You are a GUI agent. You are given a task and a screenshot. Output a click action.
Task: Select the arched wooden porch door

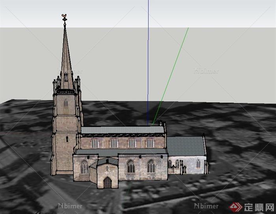pyautogui.click(x=107, y=182)
